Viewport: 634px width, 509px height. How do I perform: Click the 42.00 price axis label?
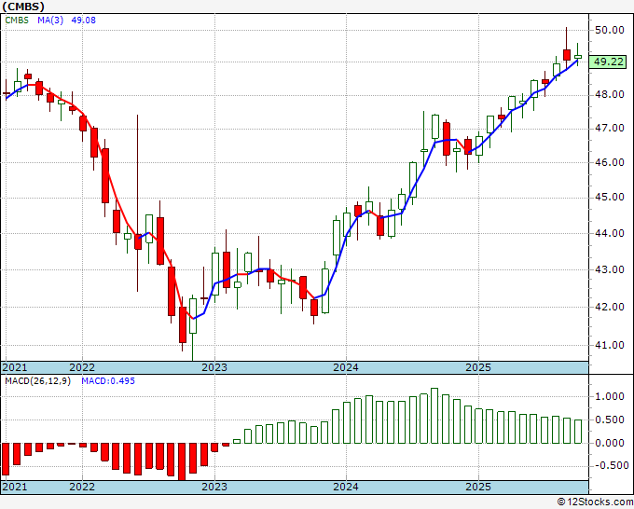point(610,307)
